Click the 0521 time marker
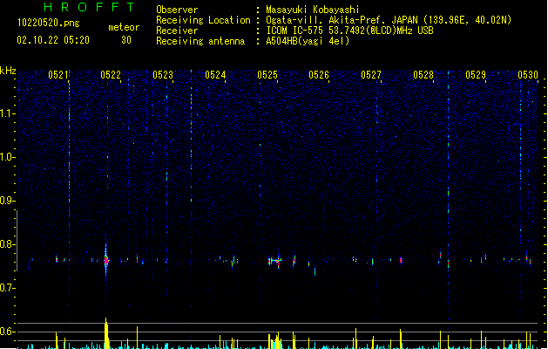 pyautogui.click(x=58, y=75)
